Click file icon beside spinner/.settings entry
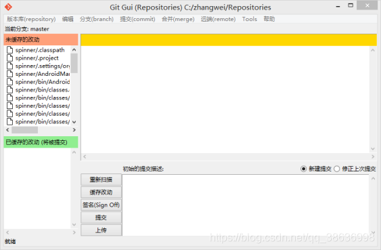Image resolution: width=381 pixels, height=250 pixels. click(x=9, y=66)
